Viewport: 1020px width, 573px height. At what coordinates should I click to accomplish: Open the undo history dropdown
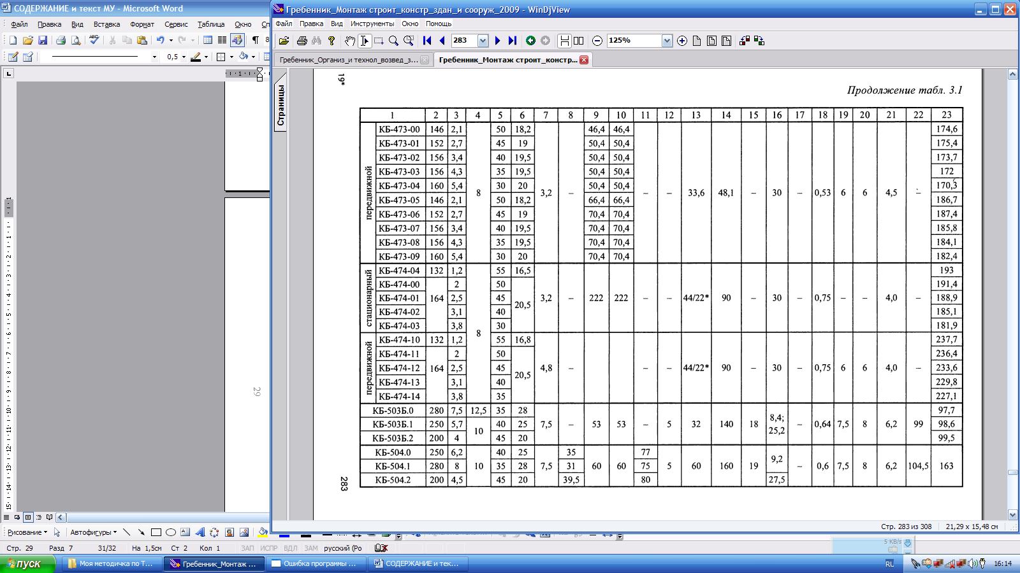(x=171, y=40)
